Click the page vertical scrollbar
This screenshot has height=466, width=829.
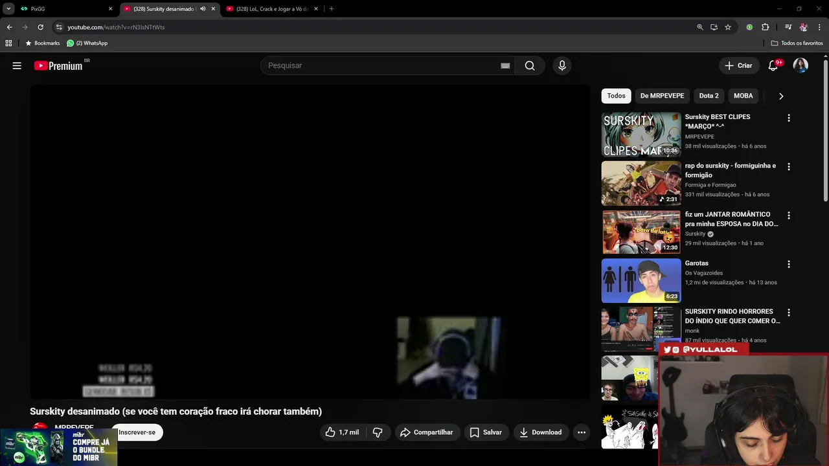click(x=825, y=129)
